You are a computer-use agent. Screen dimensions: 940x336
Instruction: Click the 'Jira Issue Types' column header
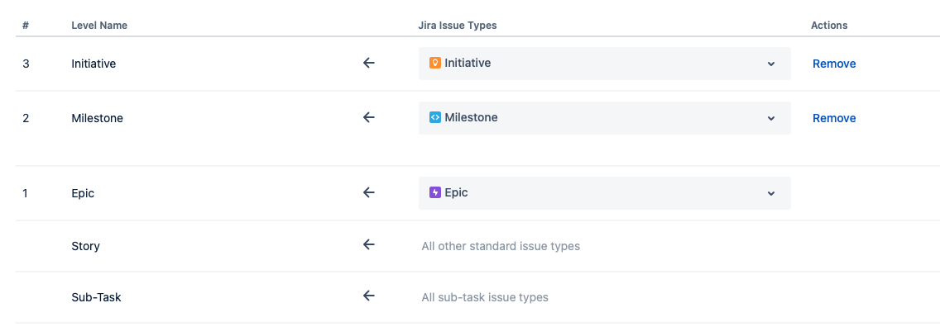(x=458, y=26)
